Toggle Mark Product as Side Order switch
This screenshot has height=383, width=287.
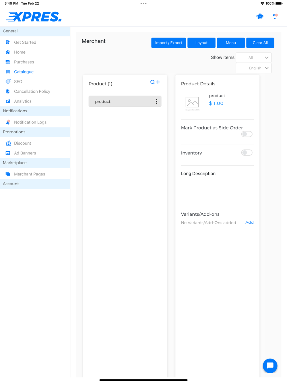(x=247, y=134)
